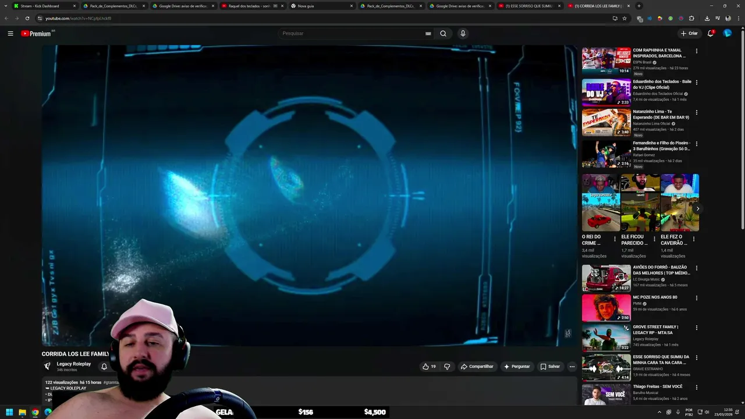
Task: Open the Legacy Roleplay channel avatar
Action: click(x=47, y=367)
